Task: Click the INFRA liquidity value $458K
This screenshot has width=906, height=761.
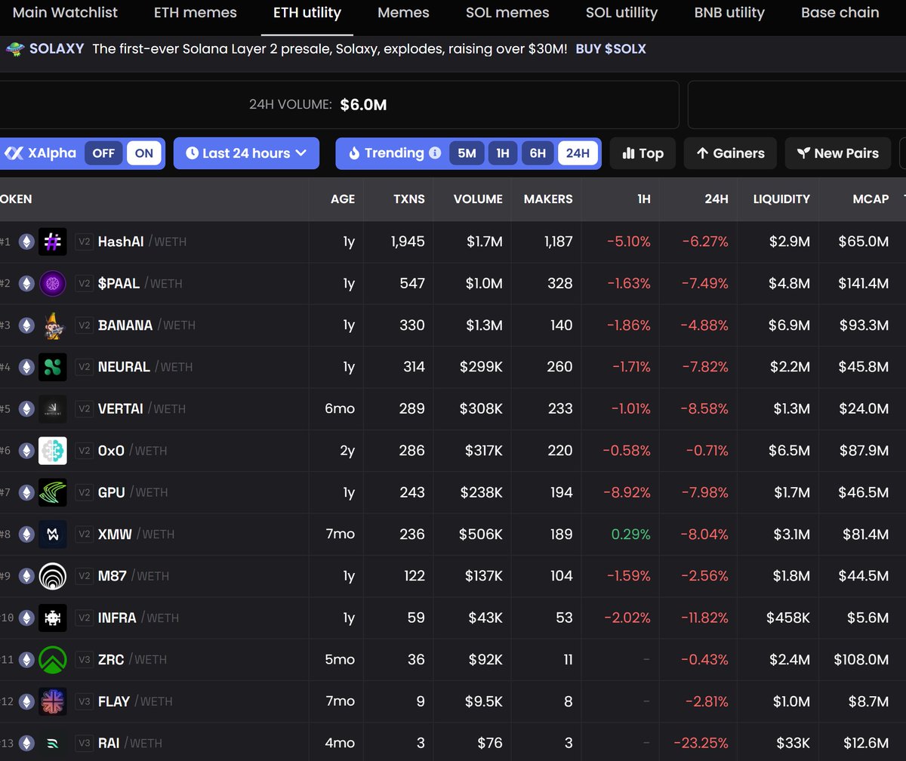Action: [788, 618]
